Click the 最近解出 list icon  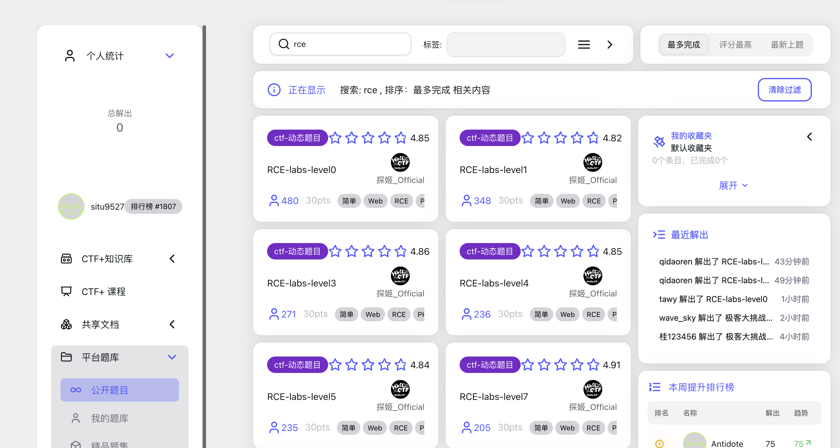(x=659, y=235)
